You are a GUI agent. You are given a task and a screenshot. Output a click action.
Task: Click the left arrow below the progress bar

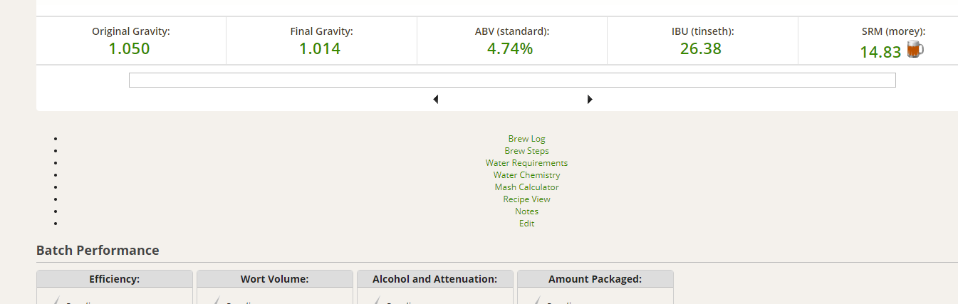tap(435, 100)
